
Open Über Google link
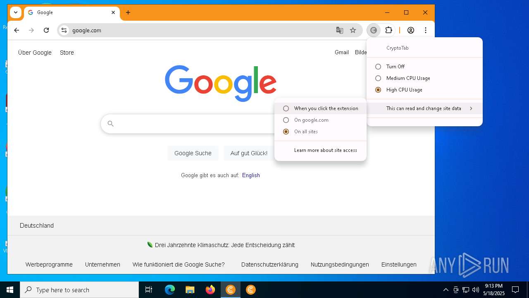35,53
